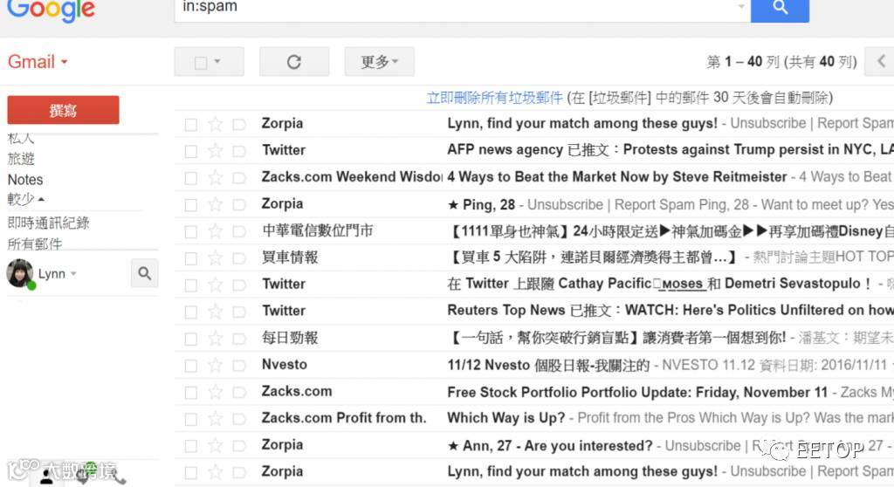Star the first Zorpia find your match email
894x487 pixels.
pyautogui.click(x=215, y=124)
